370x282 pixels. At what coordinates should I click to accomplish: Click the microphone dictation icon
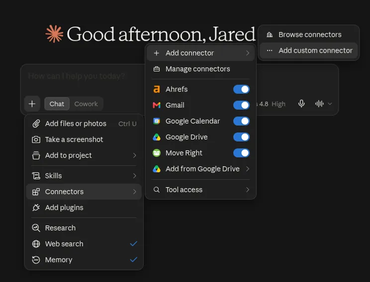[x=301, y=104]
